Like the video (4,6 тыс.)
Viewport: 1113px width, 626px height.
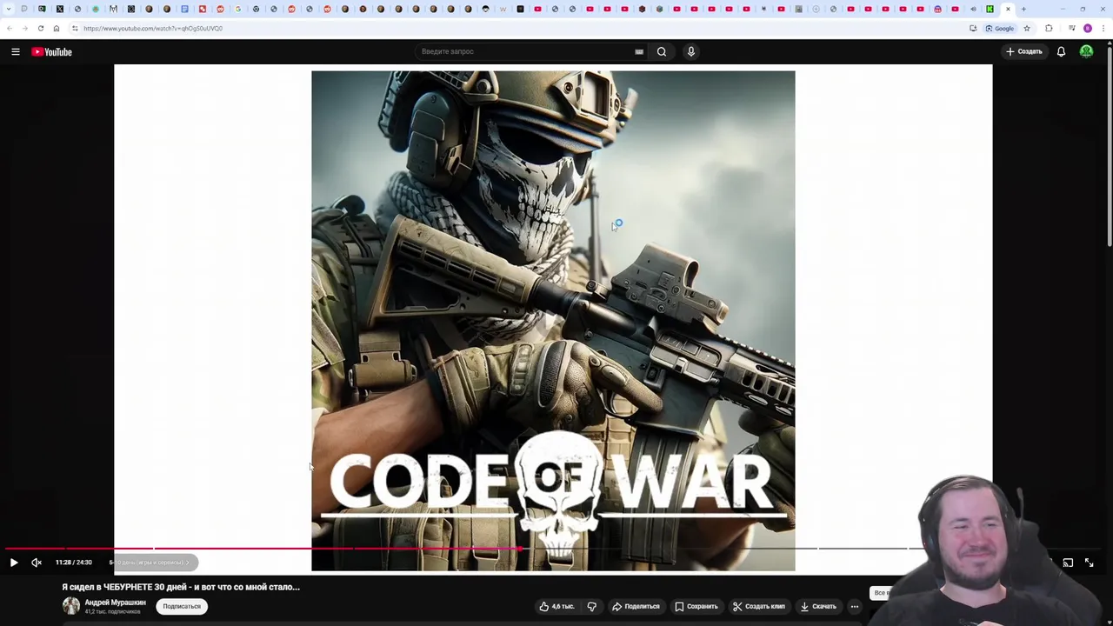click(557, 606)
